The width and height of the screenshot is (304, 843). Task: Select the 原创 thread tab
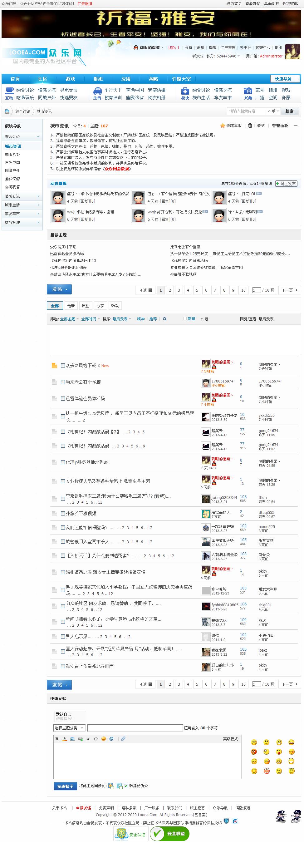86,306
